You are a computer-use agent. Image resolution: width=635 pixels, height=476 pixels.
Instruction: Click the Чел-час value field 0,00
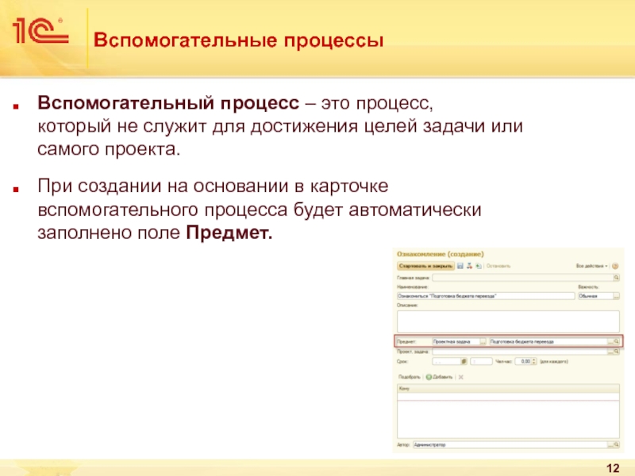pyautogui.click(x=523, y=361)
